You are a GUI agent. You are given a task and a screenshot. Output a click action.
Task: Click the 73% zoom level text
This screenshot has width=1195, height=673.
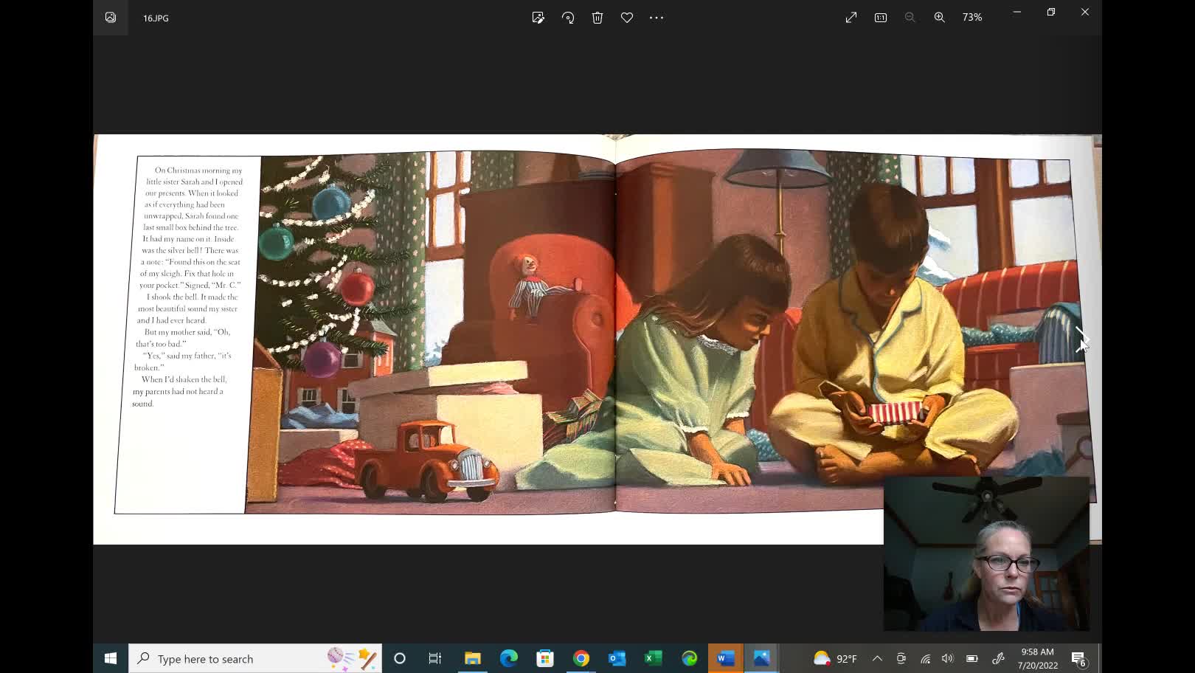(972, 18)
